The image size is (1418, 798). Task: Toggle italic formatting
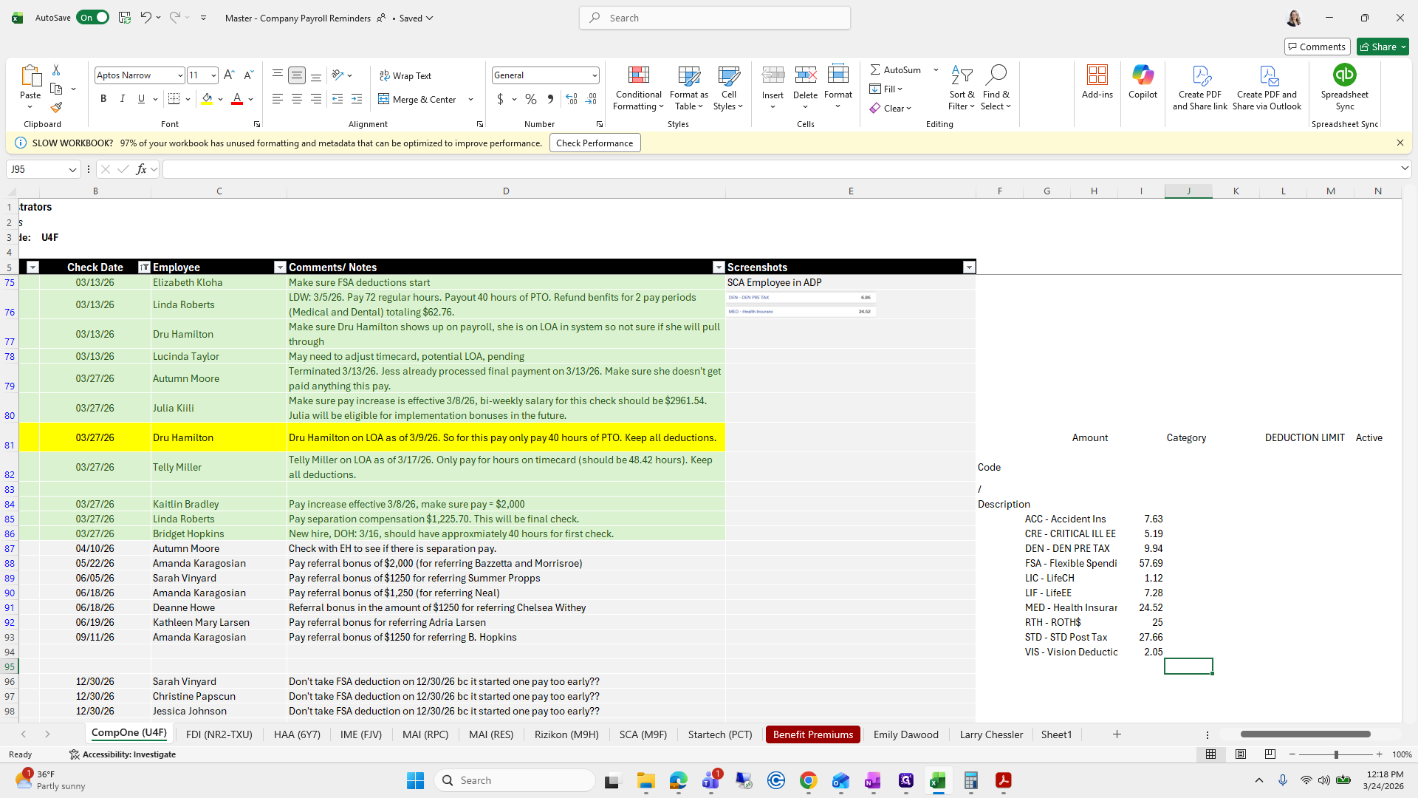(x=122, y=99)
